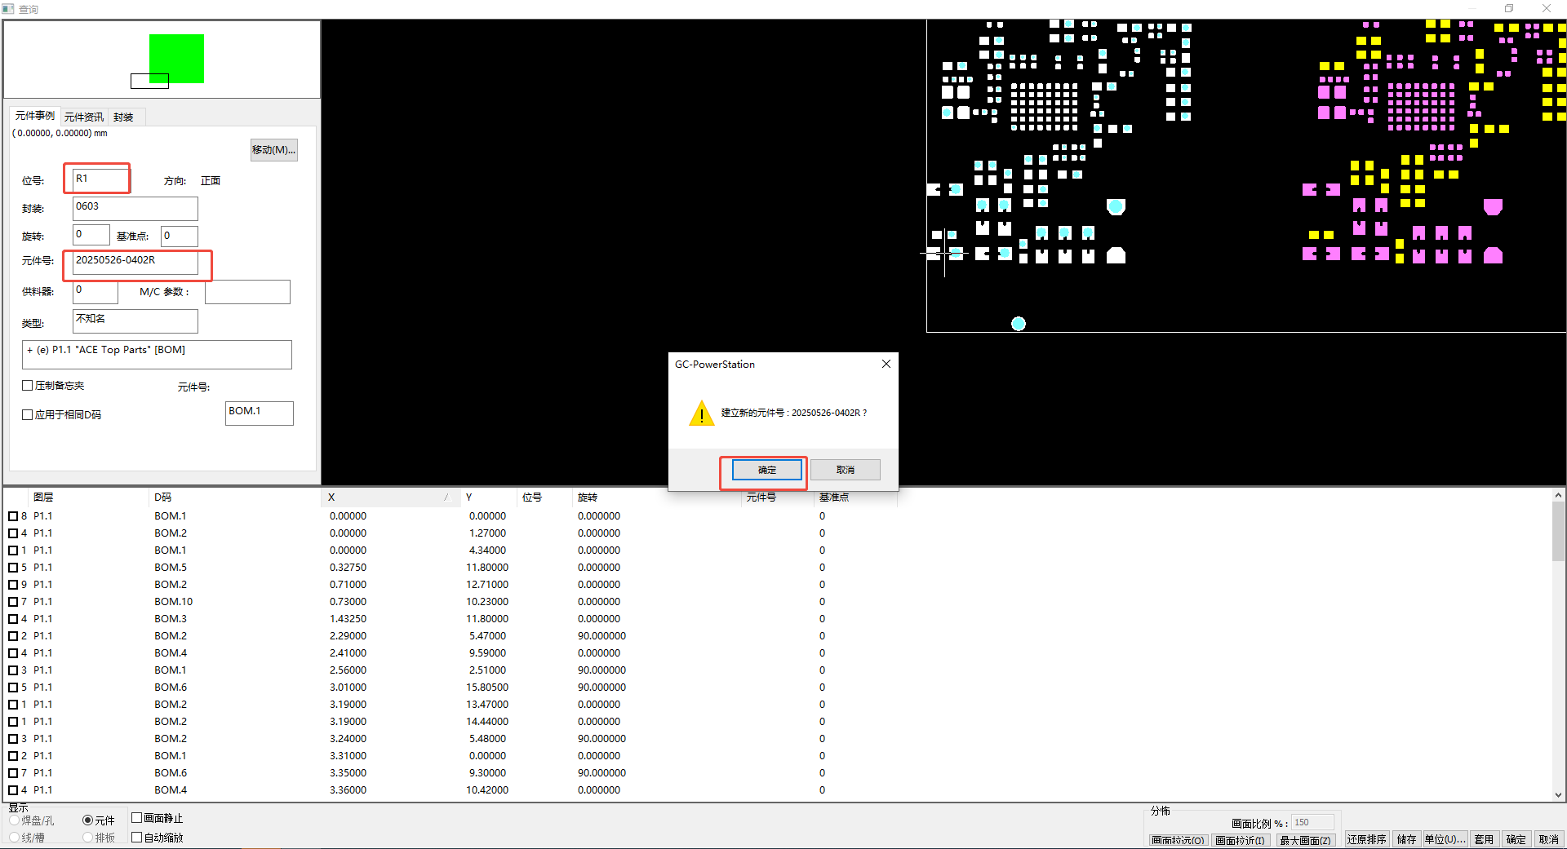The image size is (1567, 849).
Task: Close the GC-PowerStation dialog with X
Action: pos(886,364)
